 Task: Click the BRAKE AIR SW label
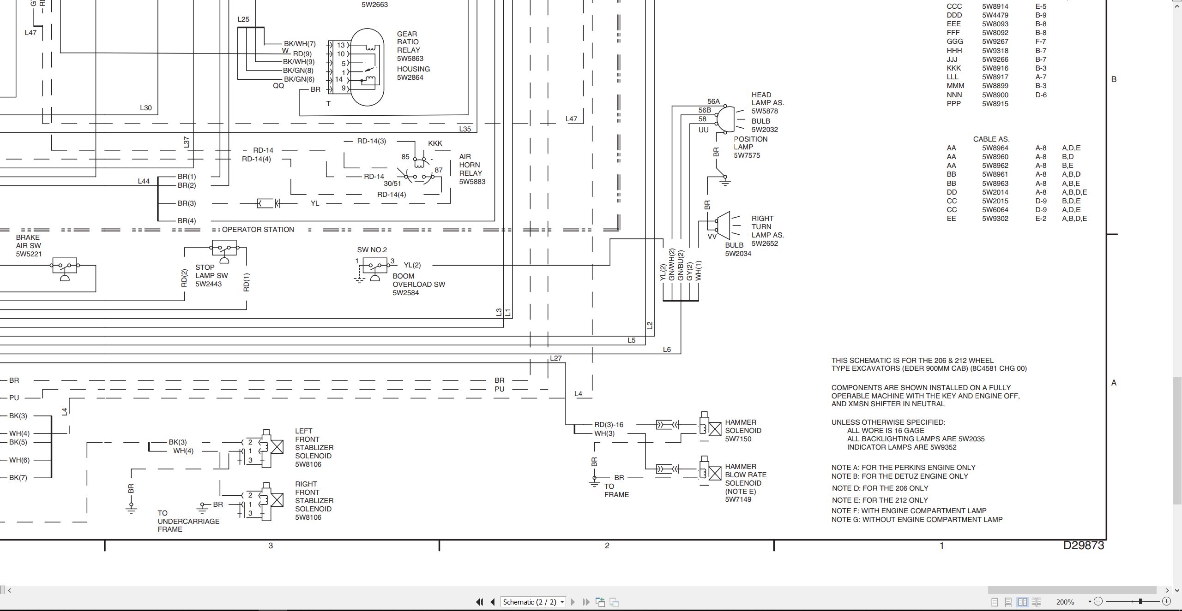point(28,241)
